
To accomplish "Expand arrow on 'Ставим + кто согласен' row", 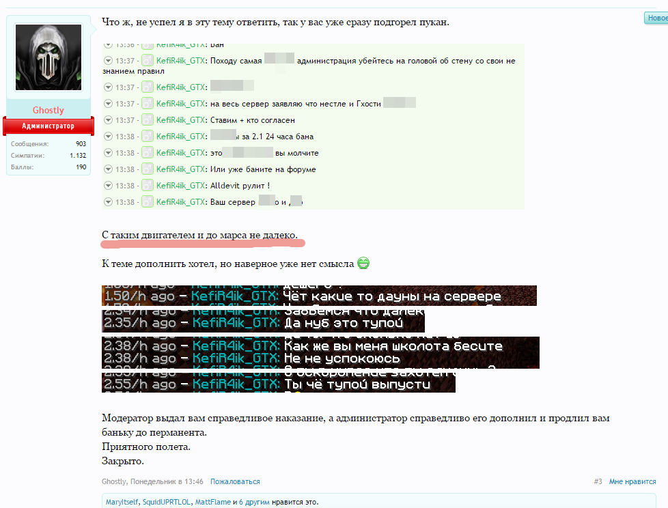I will 108,120.
